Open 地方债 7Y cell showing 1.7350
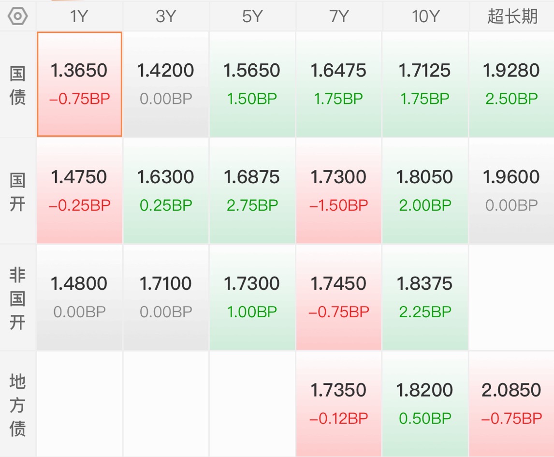The image size is (554, 457). [x=339, y=404]
